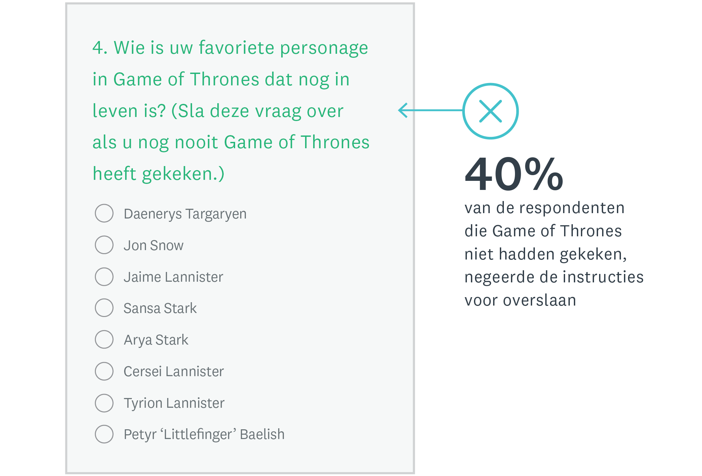Click the Arya Stark answer label
This screenshot has width=702, height=476.
(156, 340)
